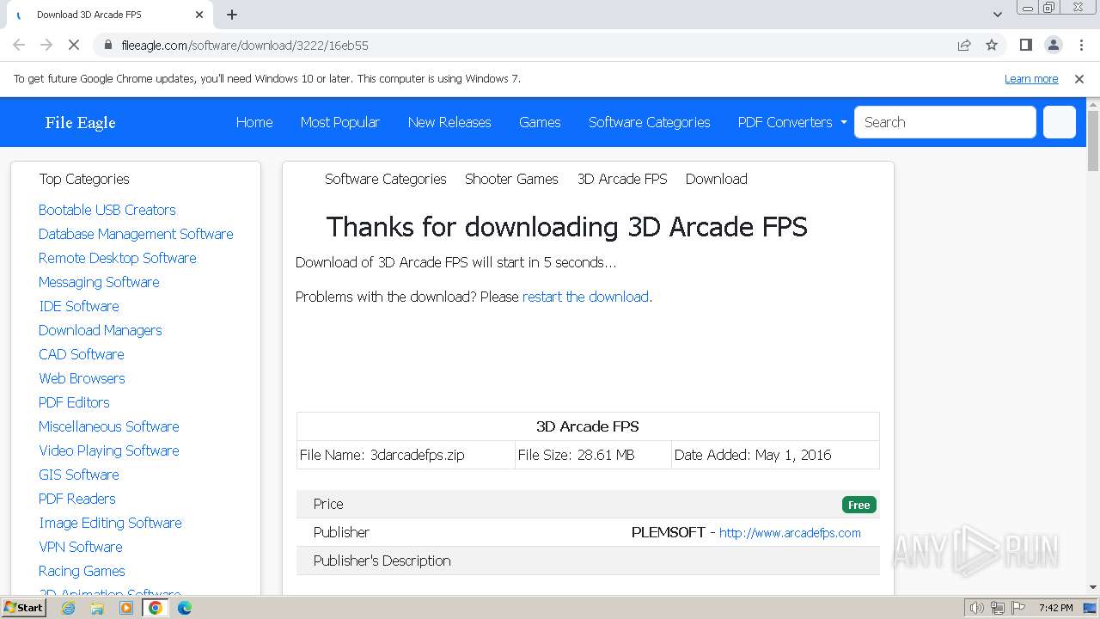Select file name 3darcadefps.zip text
The image size is (1100, 619).
pos(417,455)
